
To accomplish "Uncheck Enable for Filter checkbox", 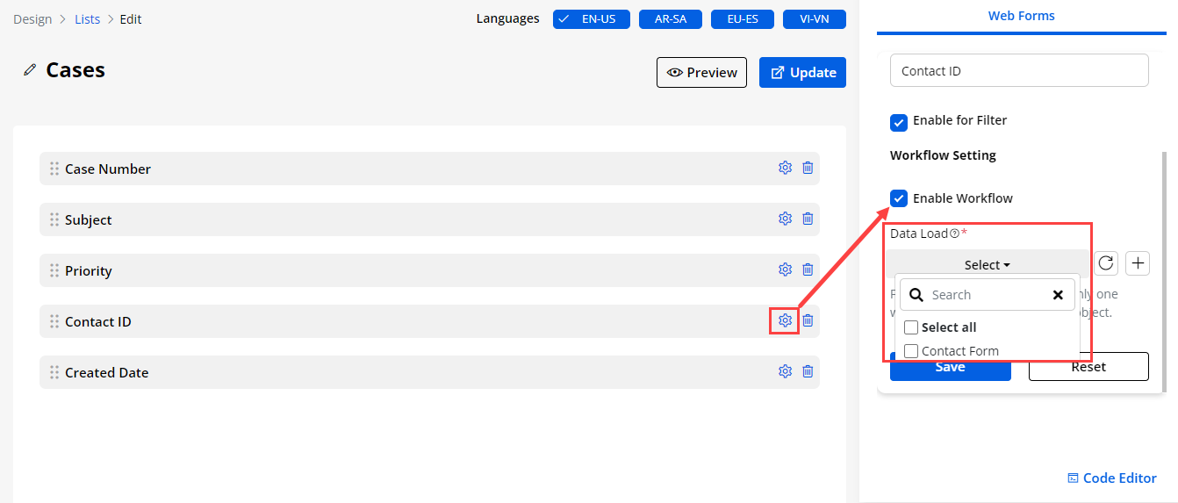I will click(899, 122).
